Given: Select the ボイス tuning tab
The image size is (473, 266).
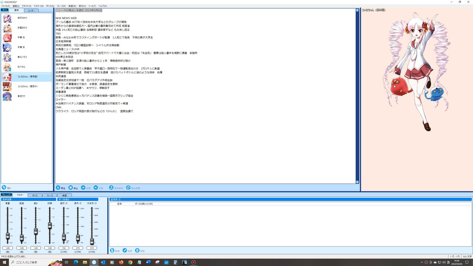Looking at the screenshot, I should point(35,196).
